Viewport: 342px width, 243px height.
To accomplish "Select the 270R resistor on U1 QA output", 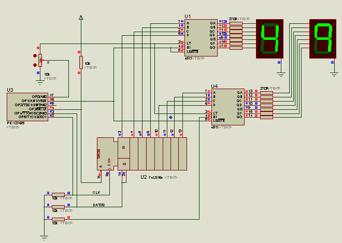I will point(236,23).
